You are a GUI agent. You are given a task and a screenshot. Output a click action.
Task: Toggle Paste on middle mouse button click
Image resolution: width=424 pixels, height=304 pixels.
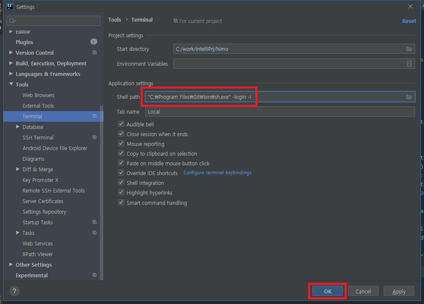(121, 163)
